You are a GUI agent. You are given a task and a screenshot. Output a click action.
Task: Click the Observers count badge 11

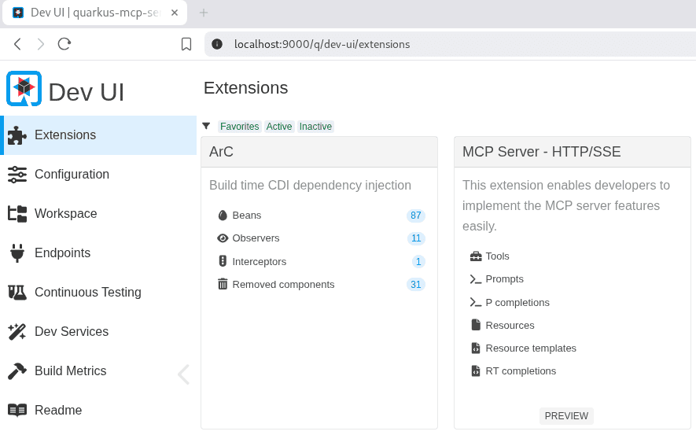416,238
